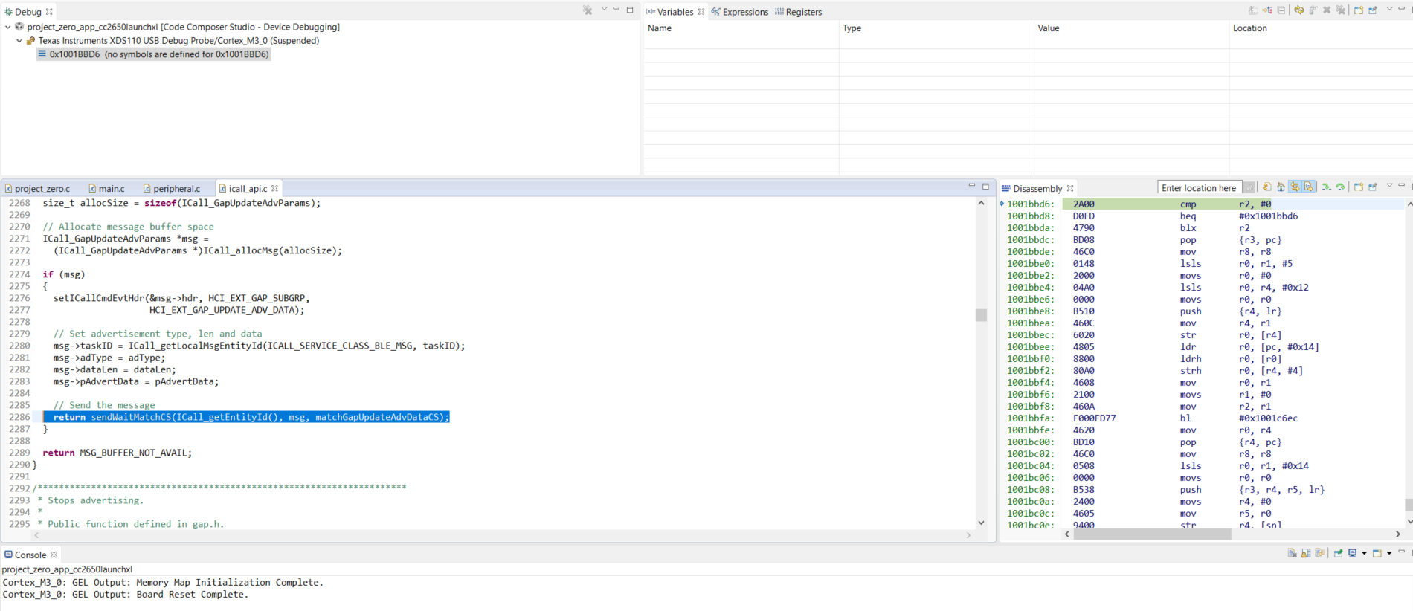Click Remove Selected icon in Variables toolbar
Viewport: 1413px width, 611px height.
coord(1327,10)
